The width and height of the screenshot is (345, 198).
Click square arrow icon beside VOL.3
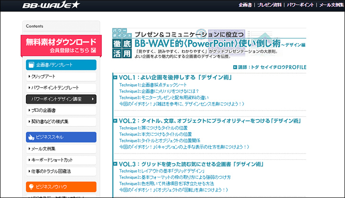(115, 164)
